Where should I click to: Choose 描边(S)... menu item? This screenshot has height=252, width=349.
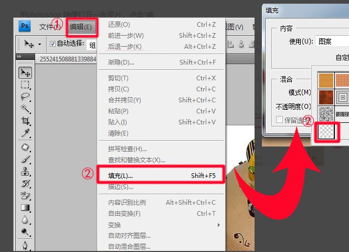[x=162, y=187]
